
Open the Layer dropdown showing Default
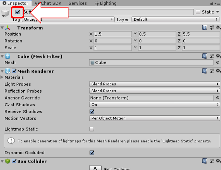(x=175, y=19)
